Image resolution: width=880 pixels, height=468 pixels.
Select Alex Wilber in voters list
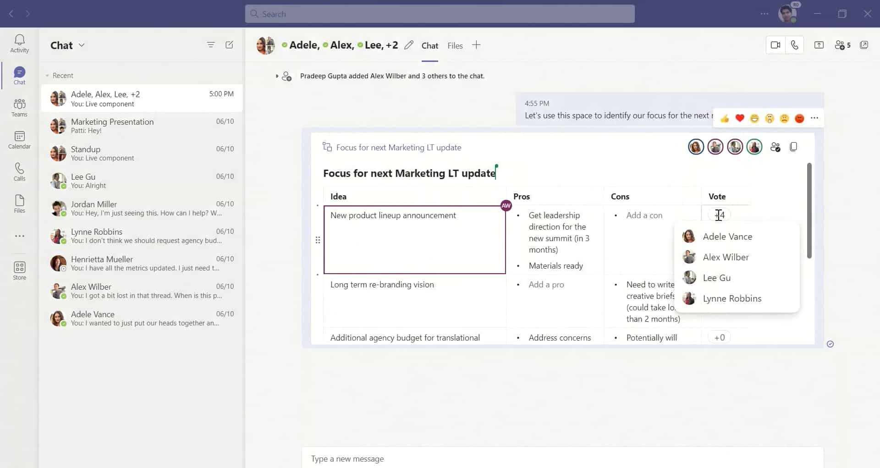click(x=737, y=257)
